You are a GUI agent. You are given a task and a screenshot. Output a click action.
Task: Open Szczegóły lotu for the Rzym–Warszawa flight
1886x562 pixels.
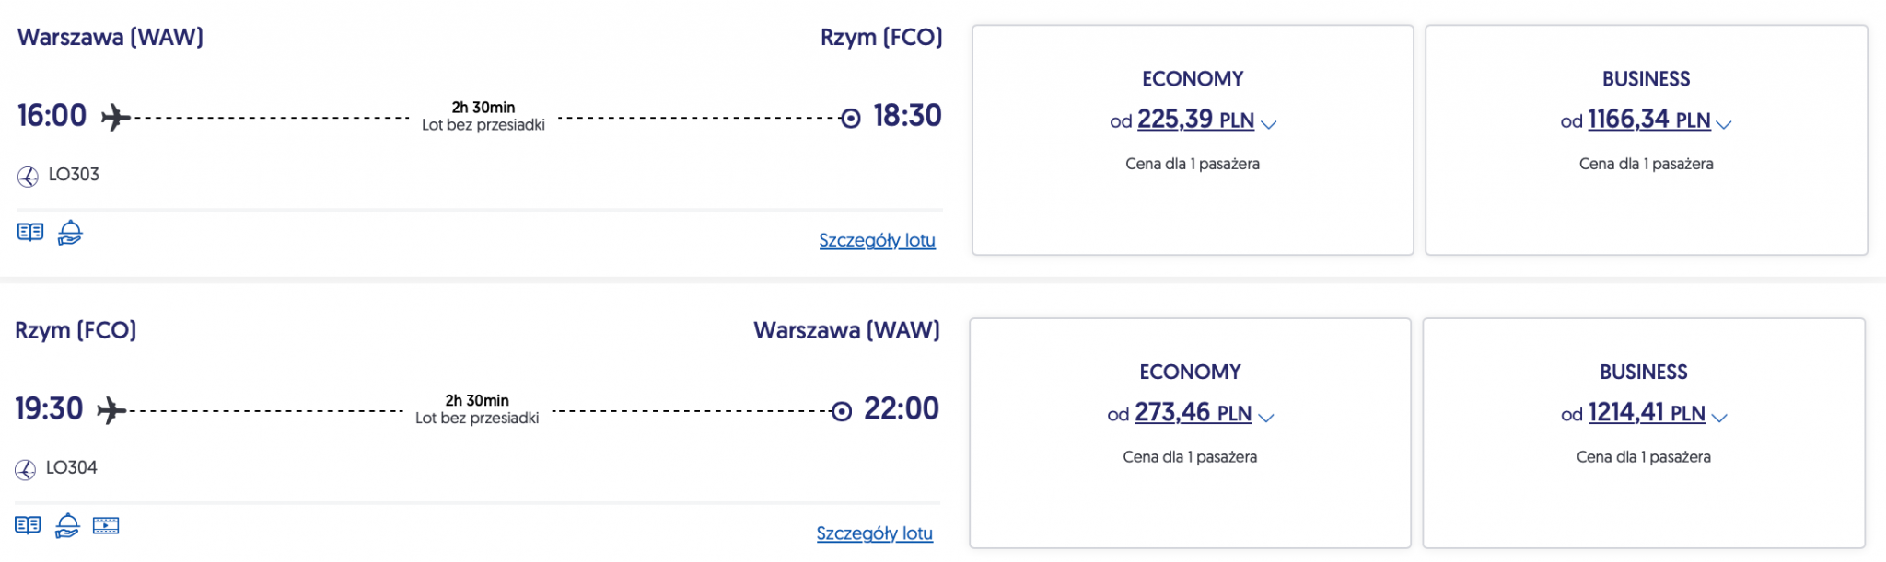(x=874, y=533)
